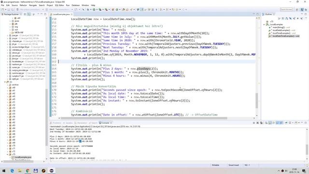Viewport: 309px width, 174px height.
Task: Click the Open Type toolbar icon
Action: 124,10
